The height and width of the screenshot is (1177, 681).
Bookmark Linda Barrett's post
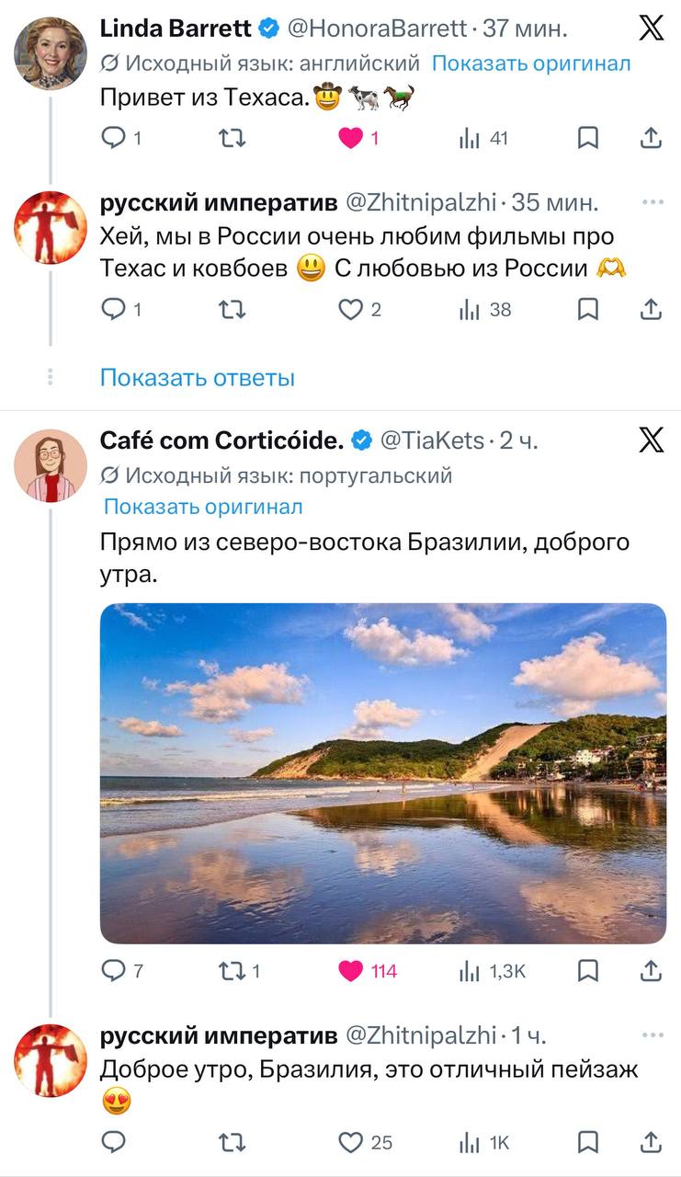(588, 138)
